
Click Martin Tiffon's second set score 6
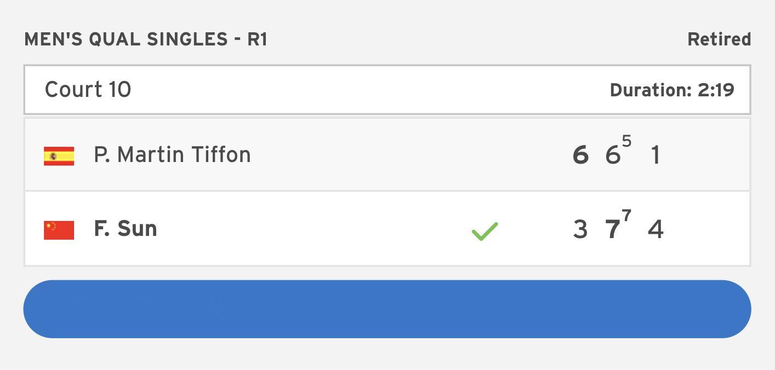pyautogui.click(x=613, y=155)
